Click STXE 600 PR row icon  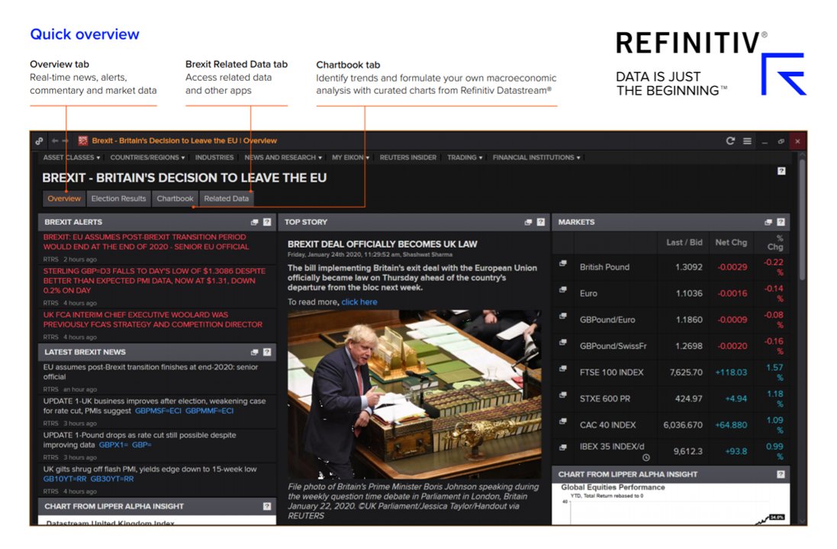tap(562, 395)
